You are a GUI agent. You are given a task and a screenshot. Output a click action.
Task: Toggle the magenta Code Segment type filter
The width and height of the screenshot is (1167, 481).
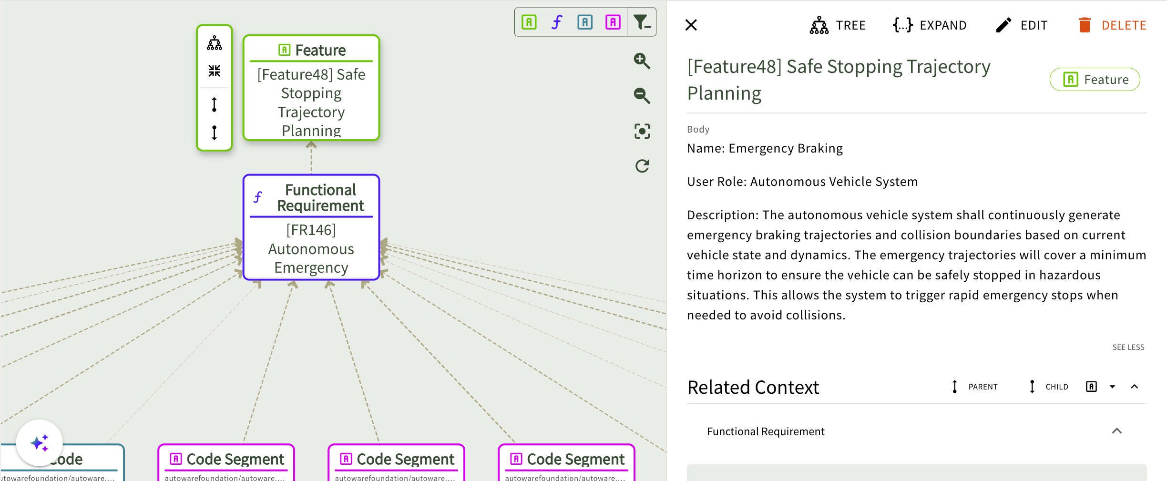point(613,22)
